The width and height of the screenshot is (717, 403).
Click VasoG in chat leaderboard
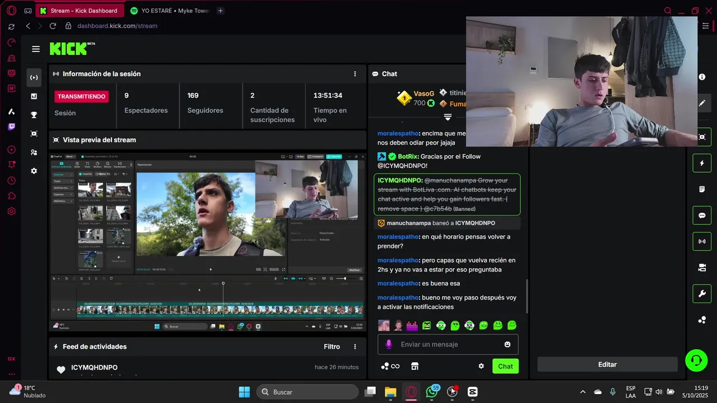click(x=423, y=93)
